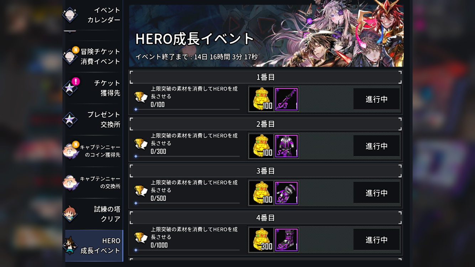
Task: Go to プレゼント交換所
Action: tap(93, 119)
